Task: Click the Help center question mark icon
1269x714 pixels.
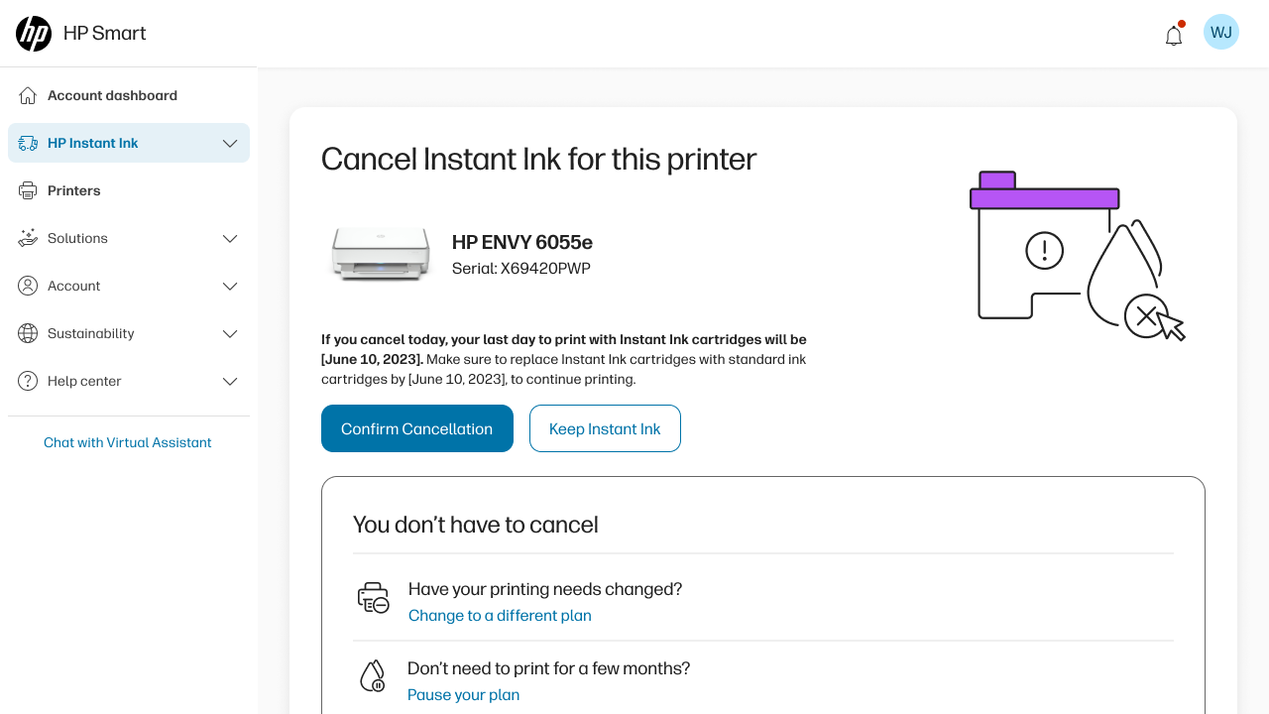Action: click(28, 381)
